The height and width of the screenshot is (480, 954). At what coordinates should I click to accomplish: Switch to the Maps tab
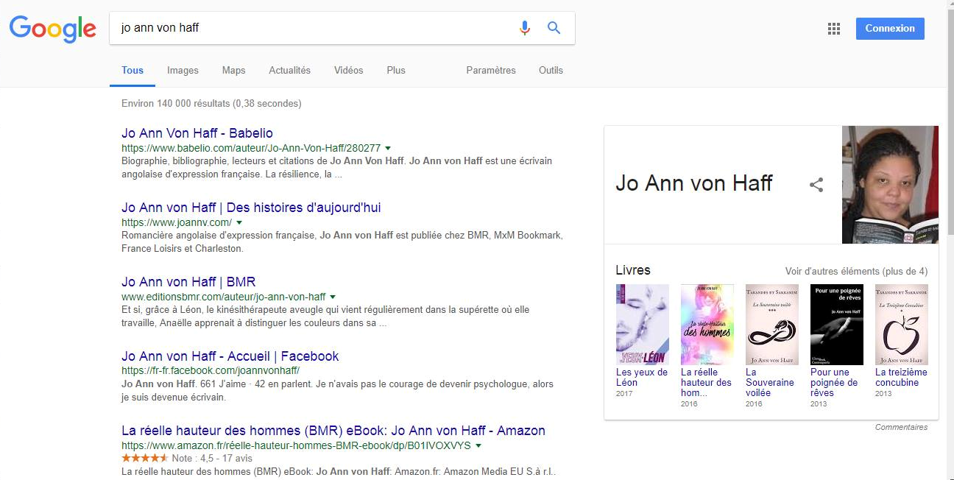tap(233, 71)
